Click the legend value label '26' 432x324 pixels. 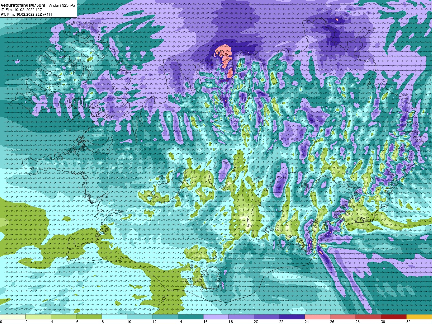(x=332, y=322)
